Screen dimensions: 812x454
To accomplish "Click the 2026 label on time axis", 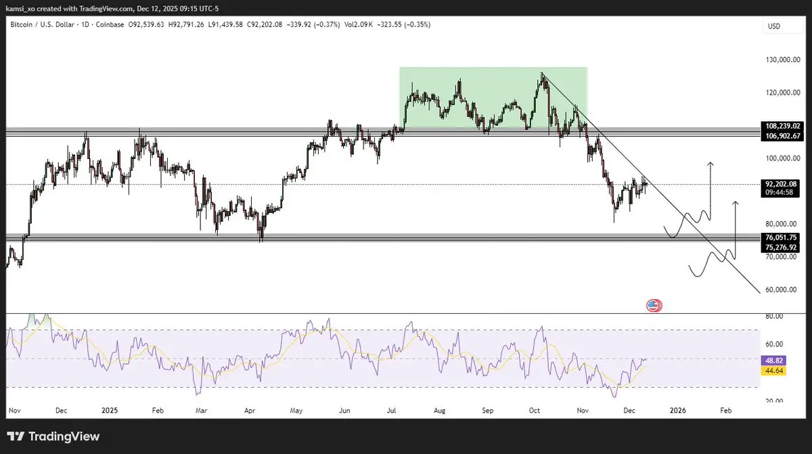I will click(677, 410).
